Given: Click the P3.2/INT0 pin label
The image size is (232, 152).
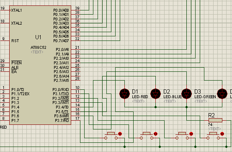Looking at the screenshot, I should [61, 98].
